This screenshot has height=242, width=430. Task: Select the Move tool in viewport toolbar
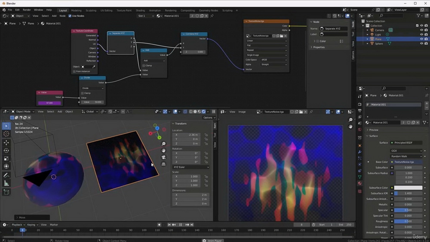tap(6, 143)
